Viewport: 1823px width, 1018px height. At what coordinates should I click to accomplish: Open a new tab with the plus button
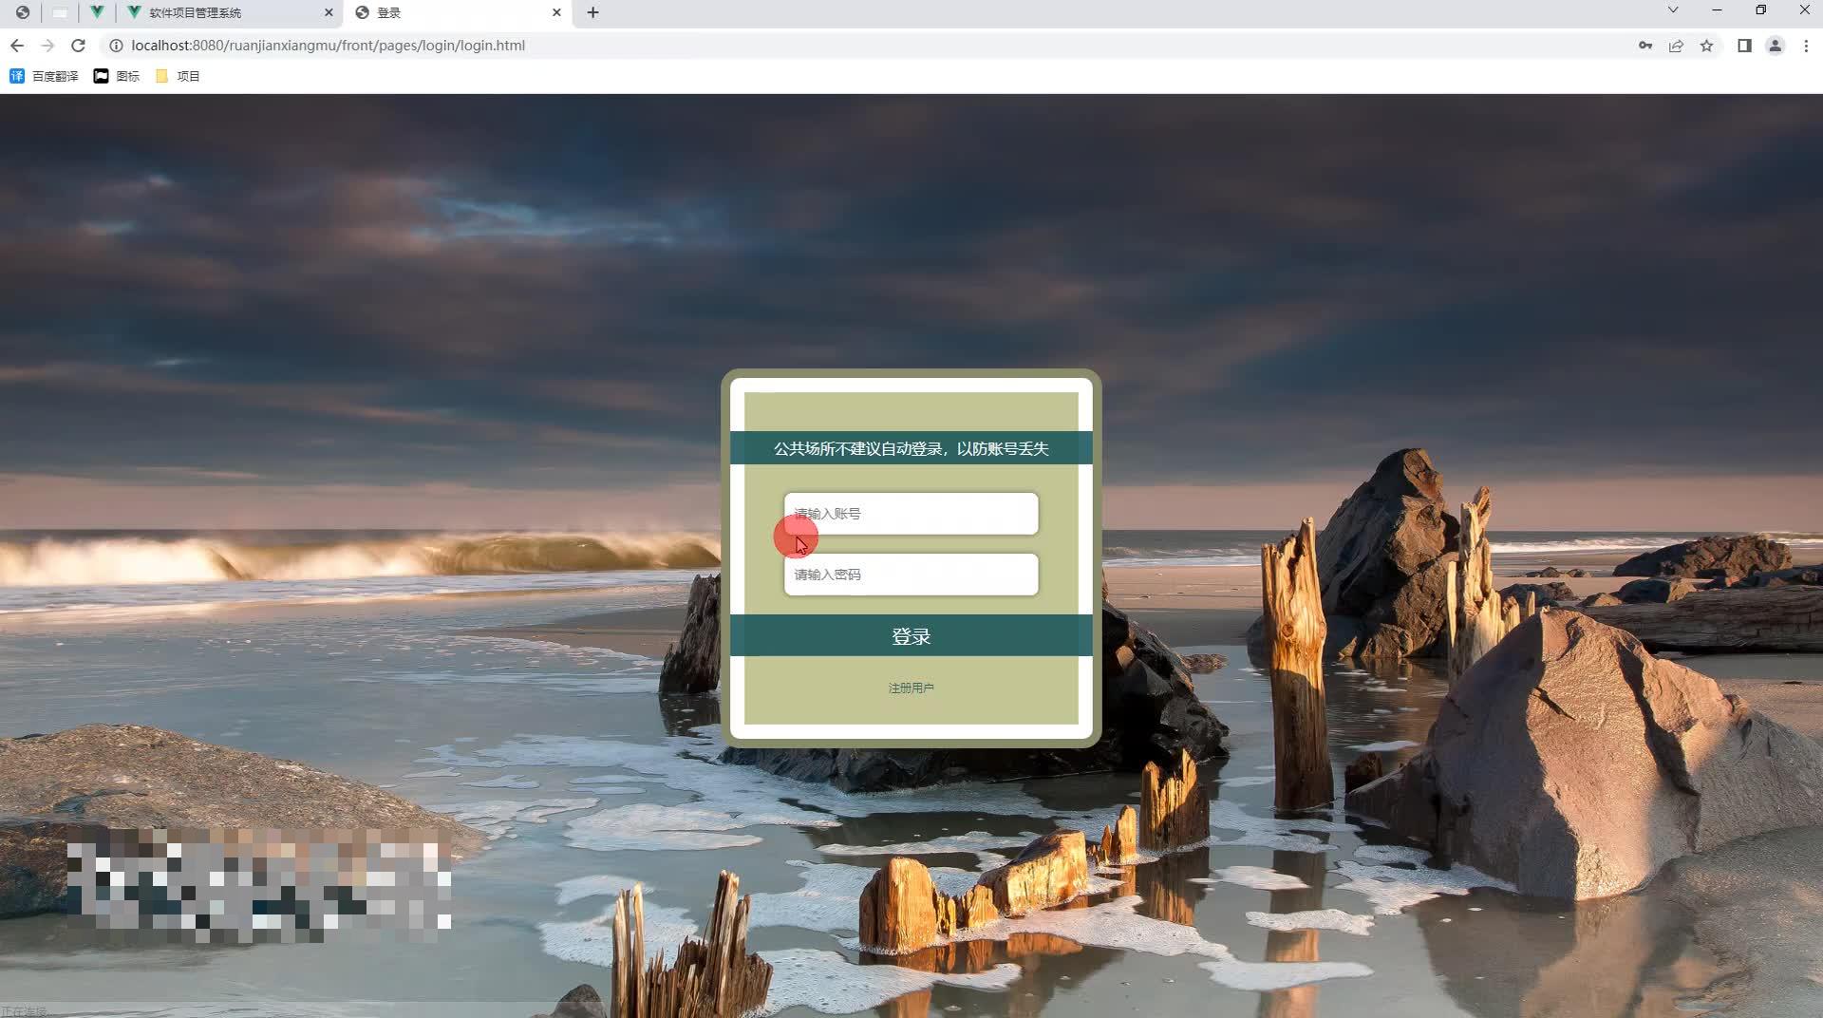(x=593, y=12)
